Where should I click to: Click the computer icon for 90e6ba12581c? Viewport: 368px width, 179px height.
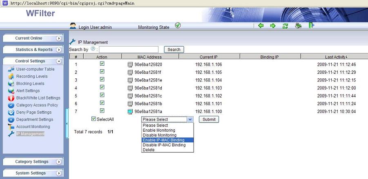point(130,96)
